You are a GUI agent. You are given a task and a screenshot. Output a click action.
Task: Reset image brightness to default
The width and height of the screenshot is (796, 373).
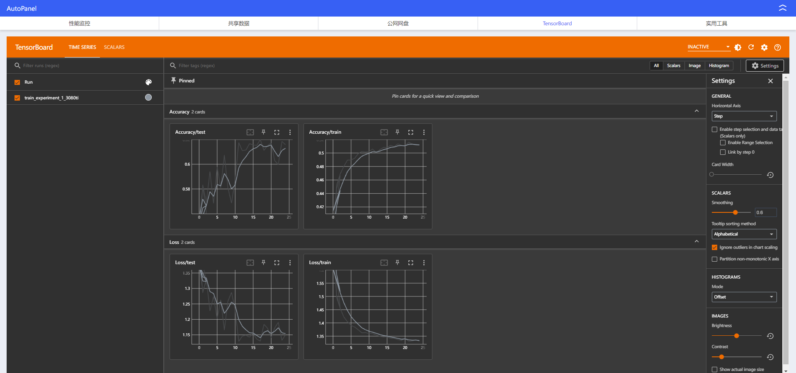tap(770, 336)
